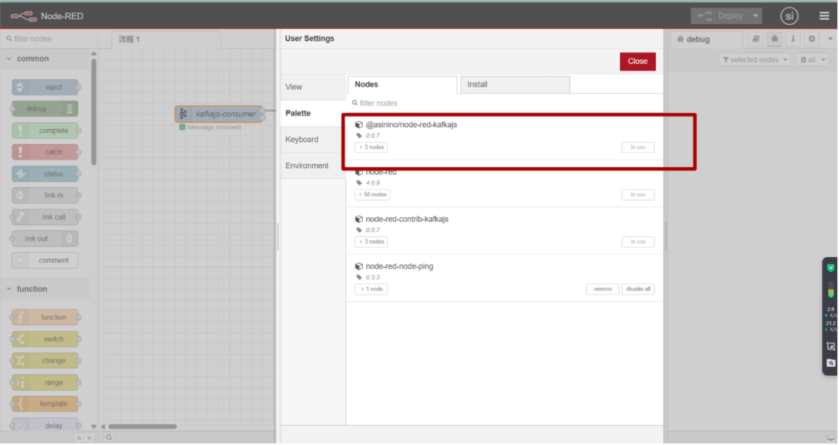
Task: Select Keyboard in the settings sidebar
Action: 302,140
